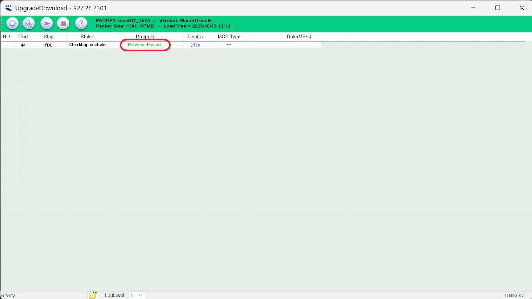The image size is (532, 299).
Task: Open flash settings with the gear icon
Action: 12,23
